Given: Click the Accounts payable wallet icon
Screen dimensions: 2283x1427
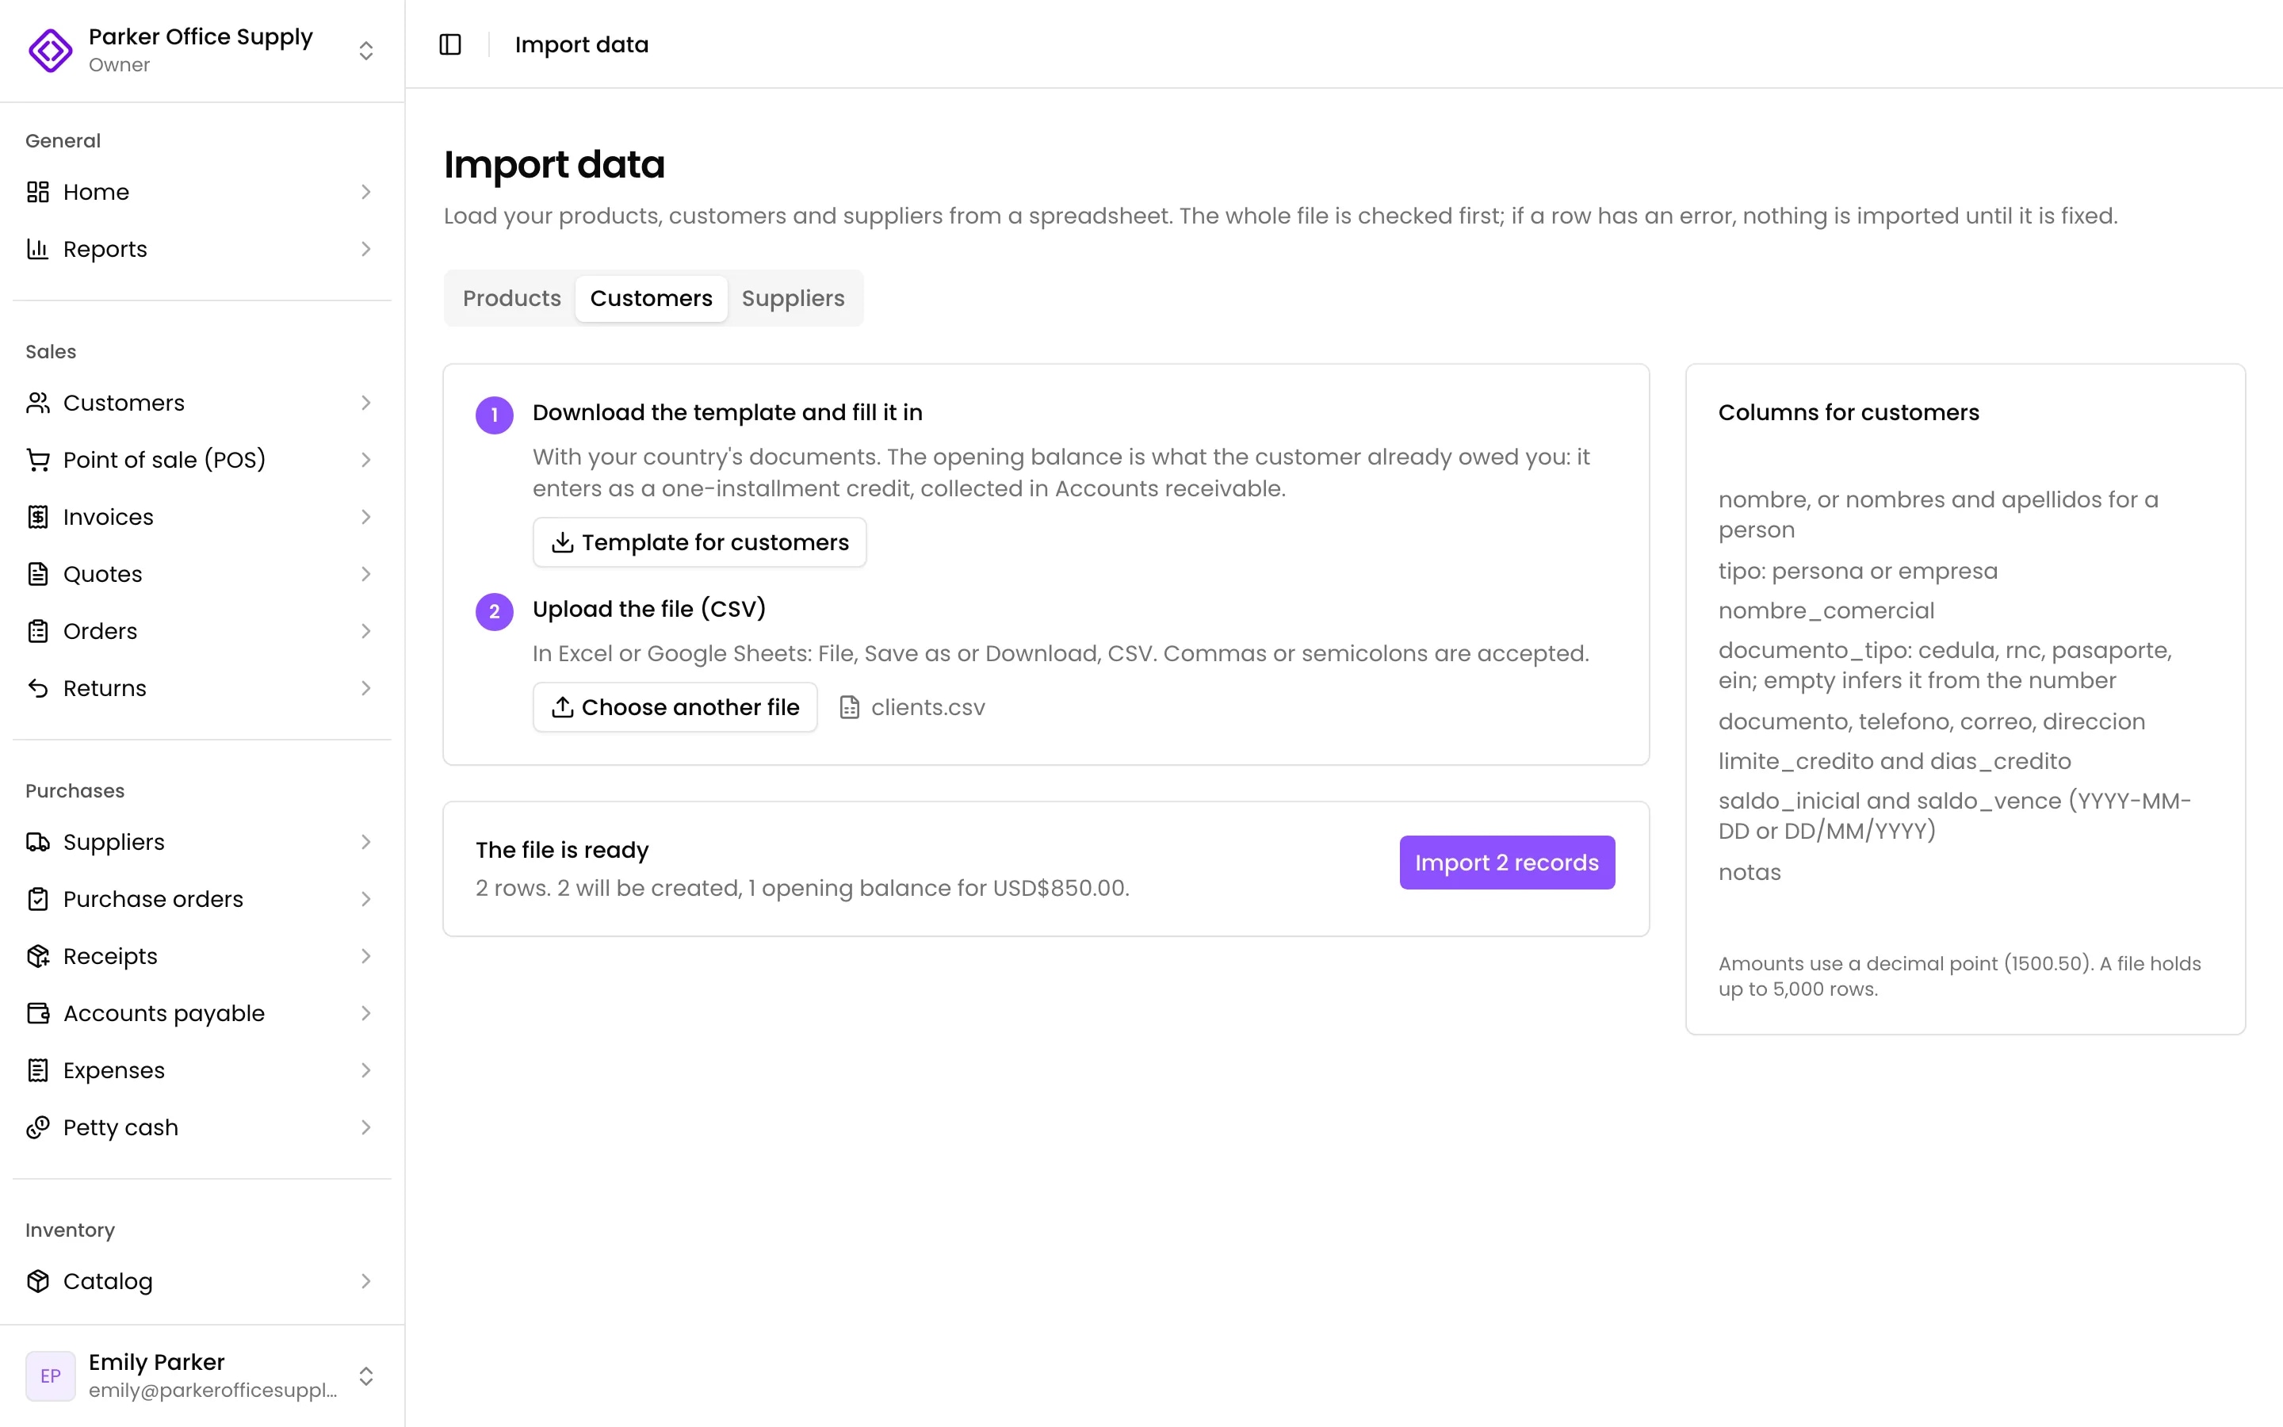Looking at the screenshot, I should [38, 1014].
